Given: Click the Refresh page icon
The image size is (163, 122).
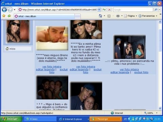Looking at the screenshot, I should (104, 9).
